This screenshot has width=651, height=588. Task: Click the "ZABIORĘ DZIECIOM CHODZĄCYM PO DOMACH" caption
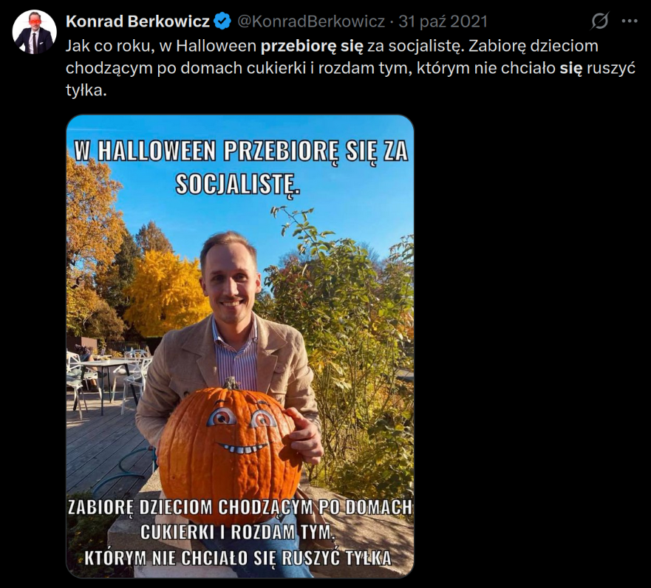240,507
